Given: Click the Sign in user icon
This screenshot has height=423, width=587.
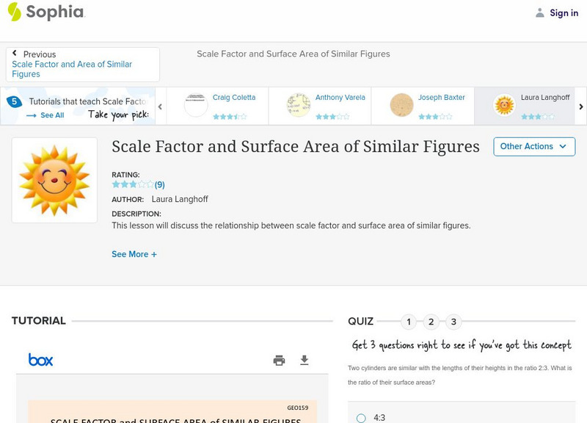Looking at the screenshot, I should 540,12.
